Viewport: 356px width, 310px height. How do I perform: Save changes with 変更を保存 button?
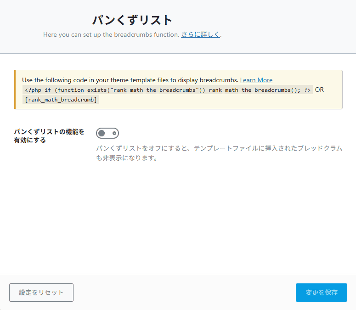[x=321, y=292]
